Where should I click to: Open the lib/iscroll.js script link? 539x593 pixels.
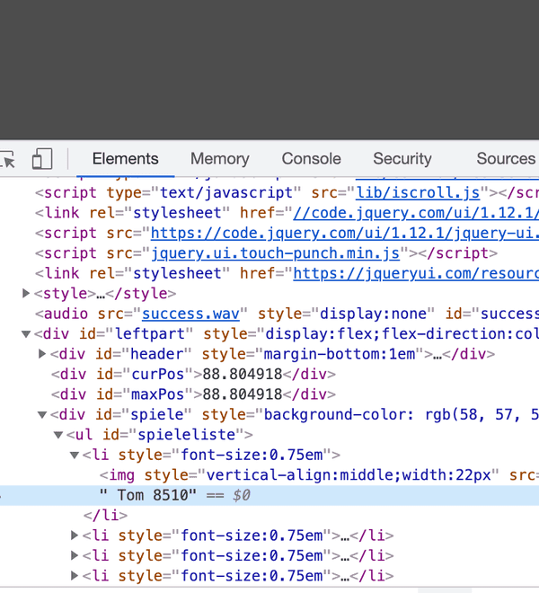(x=418, y=192)
